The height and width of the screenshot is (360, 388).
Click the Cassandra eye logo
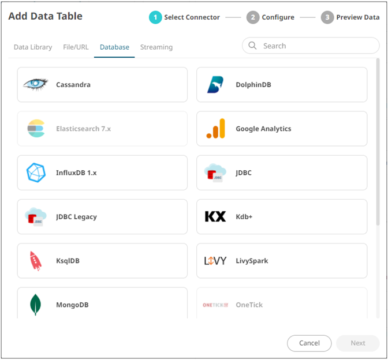[x=36, y=84]
